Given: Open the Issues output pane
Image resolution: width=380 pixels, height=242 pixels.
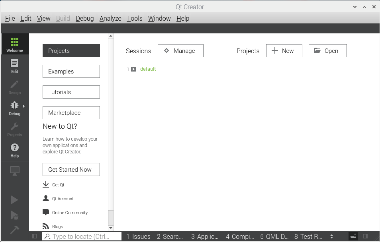Looking at the screenshot, I should 138,236.
